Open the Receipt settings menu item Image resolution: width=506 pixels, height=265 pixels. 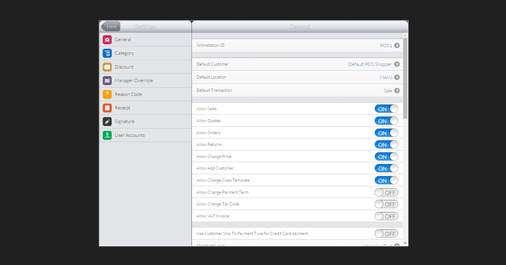tap(123, 108)
